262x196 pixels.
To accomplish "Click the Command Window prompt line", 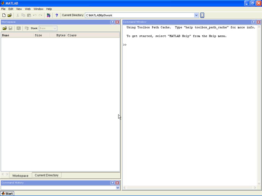I will coord(190,45).
